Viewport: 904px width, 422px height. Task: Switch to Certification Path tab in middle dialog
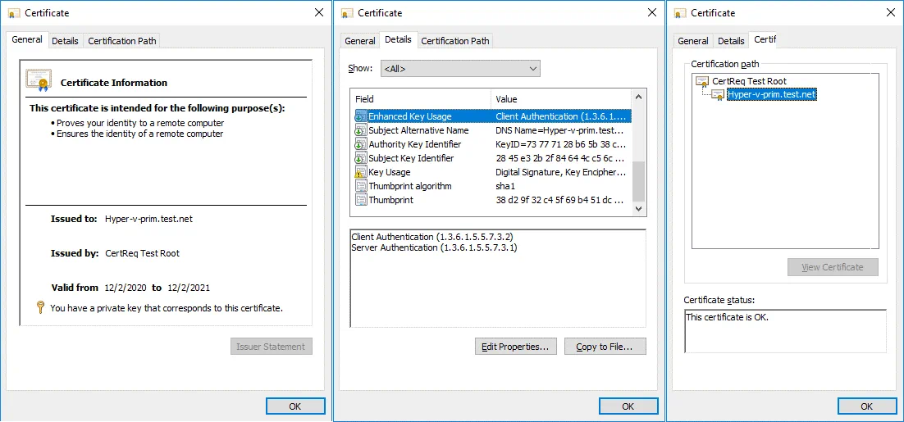[x=457, y=41]
